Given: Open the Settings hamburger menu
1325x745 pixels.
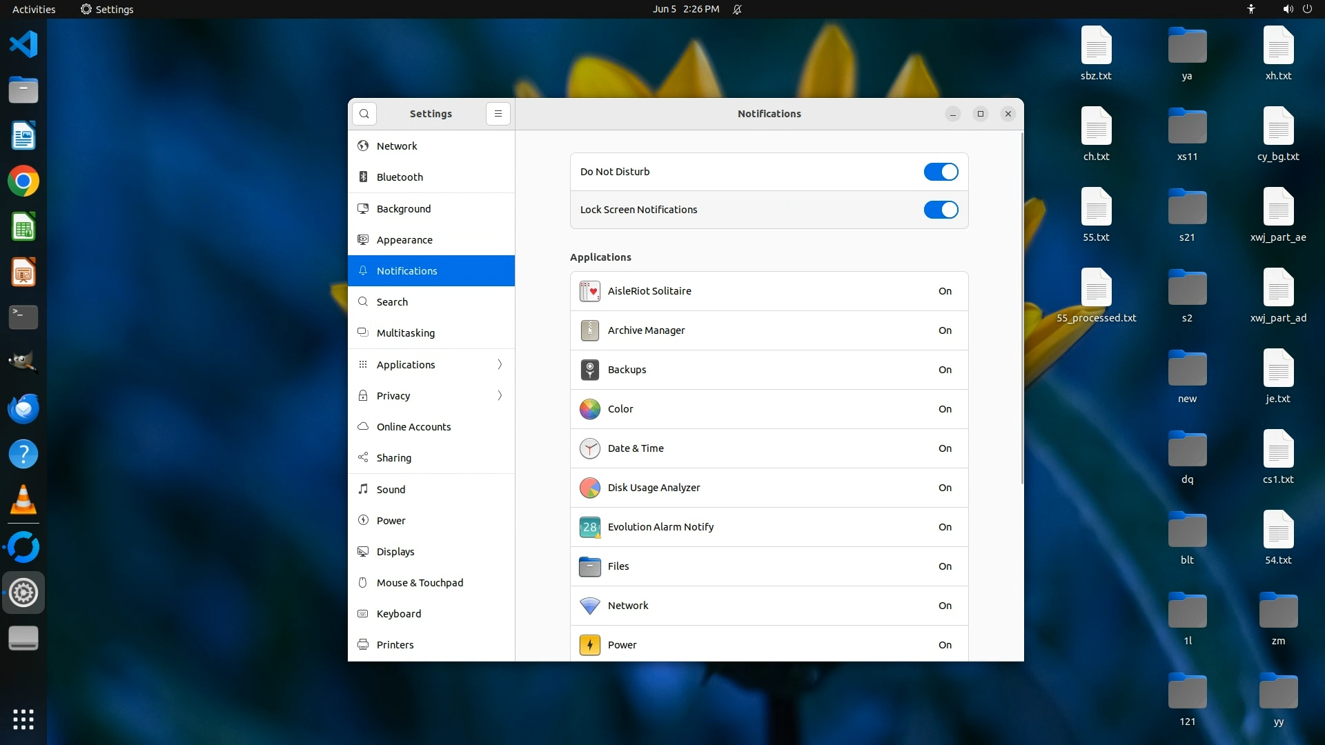Looking at the screenshot, I should (x=498, y=114).
